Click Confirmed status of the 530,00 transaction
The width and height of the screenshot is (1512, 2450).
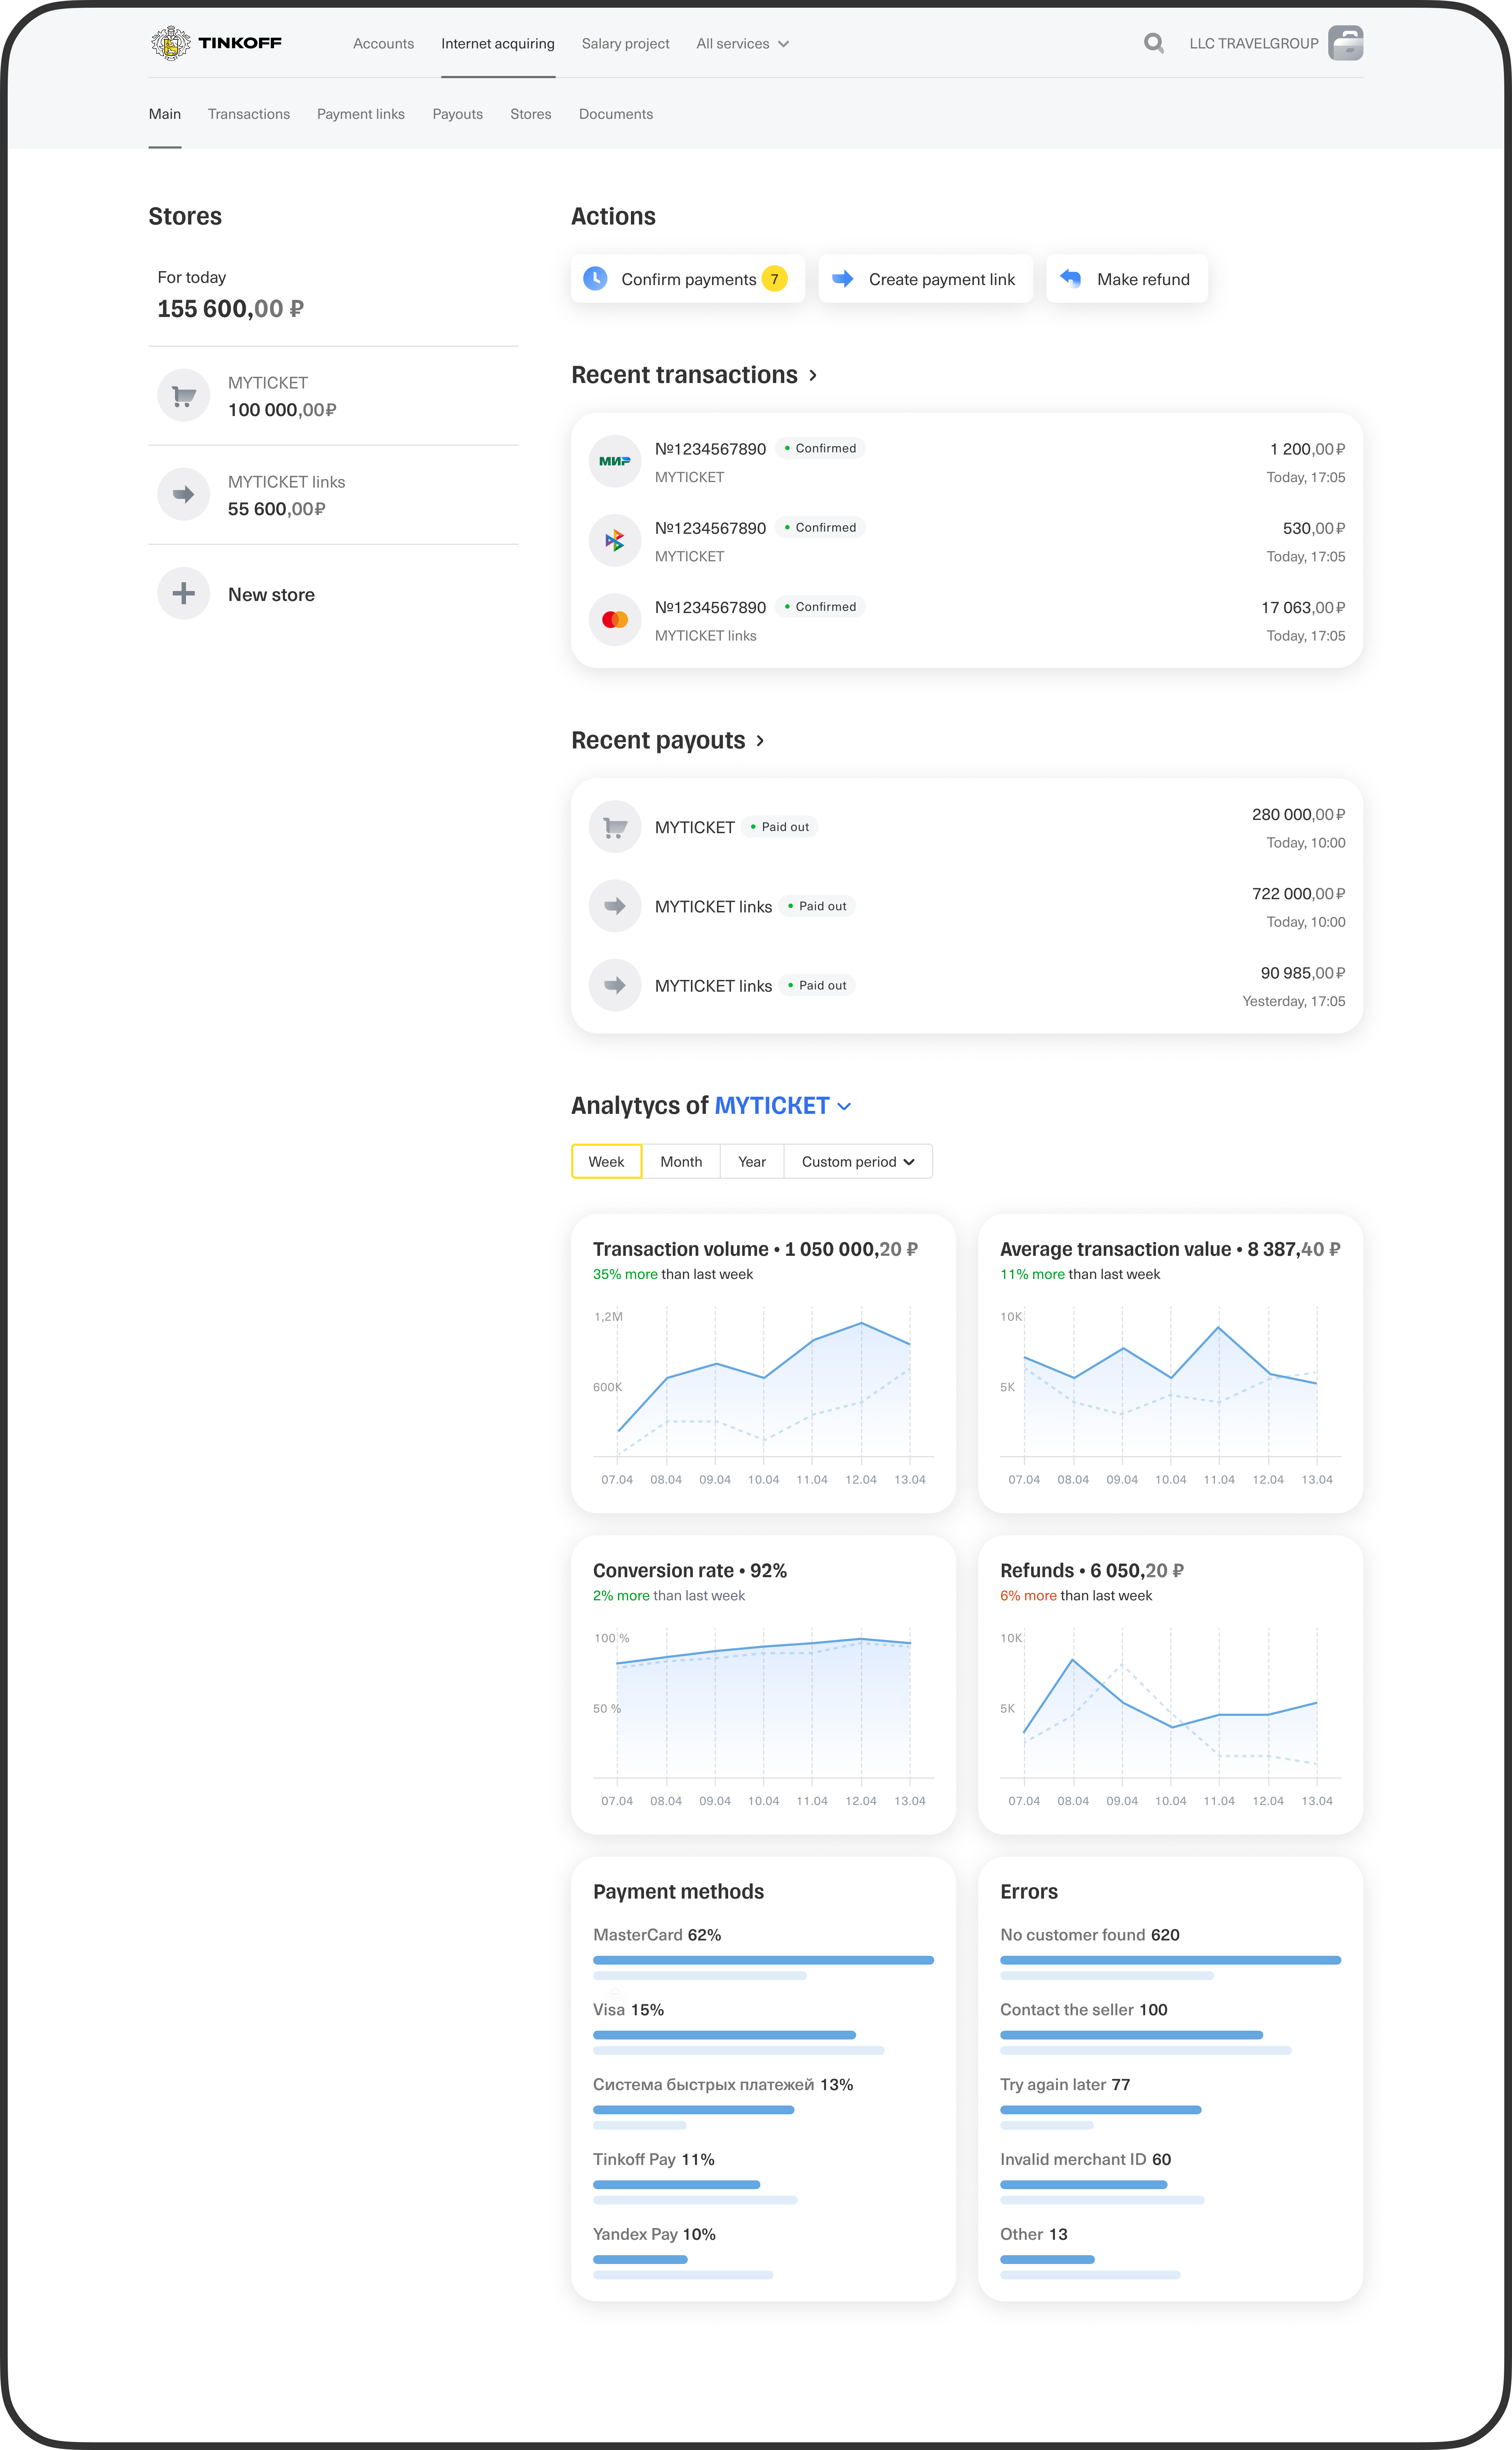click(820, 527)
